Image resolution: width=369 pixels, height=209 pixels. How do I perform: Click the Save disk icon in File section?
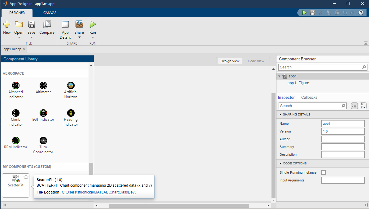(x=31, y=24)
